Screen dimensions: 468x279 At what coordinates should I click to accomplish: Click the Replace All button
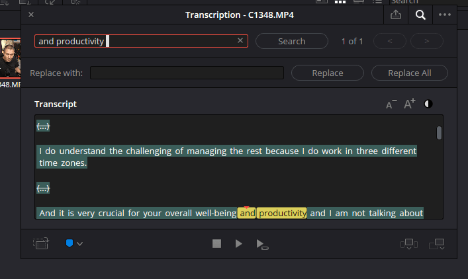pyautogui.click(x=410, y=73)
